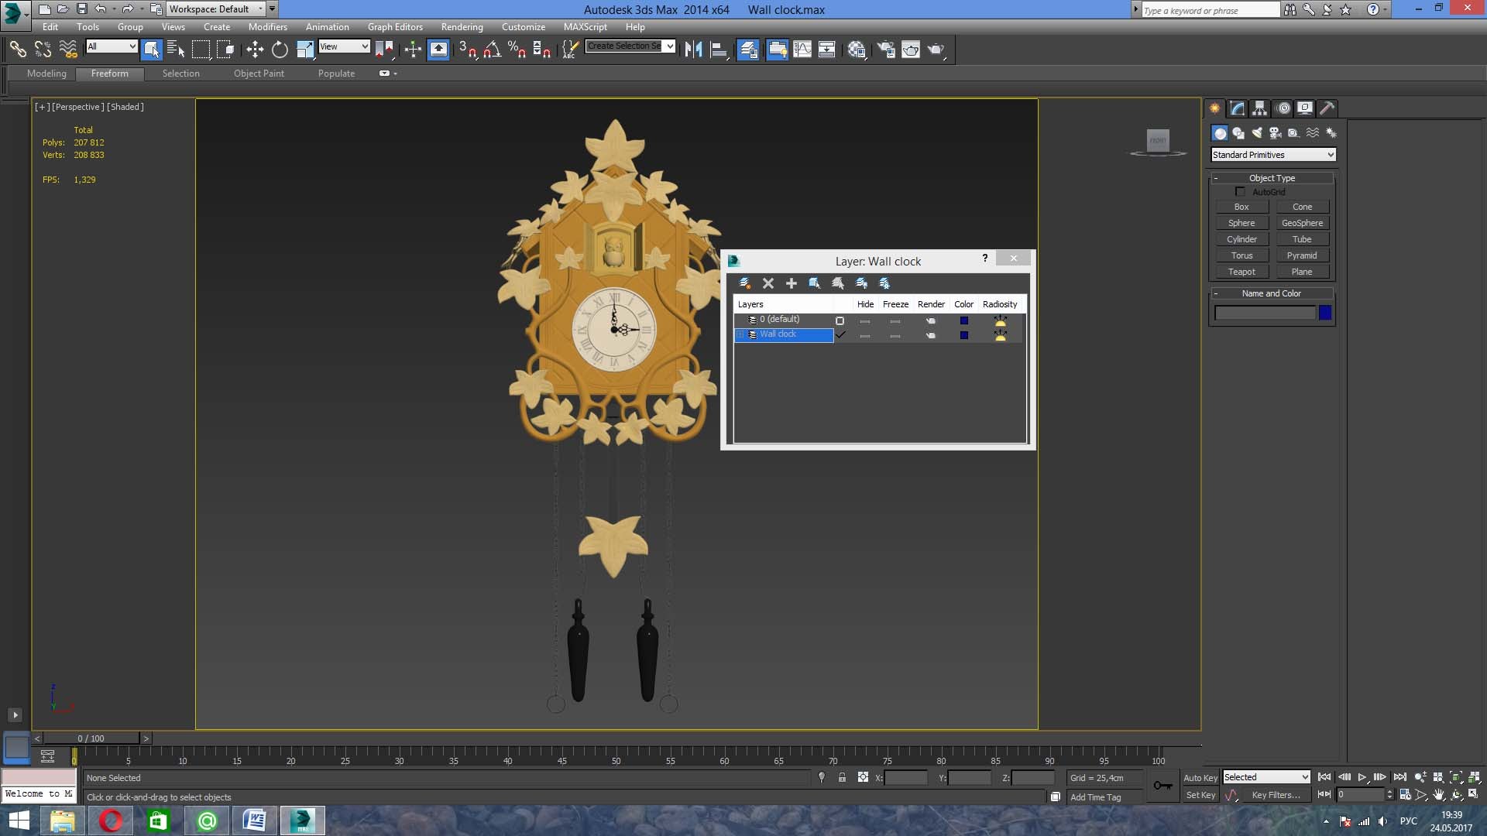Select the Bind to Space Warp tool

[68, 50]
